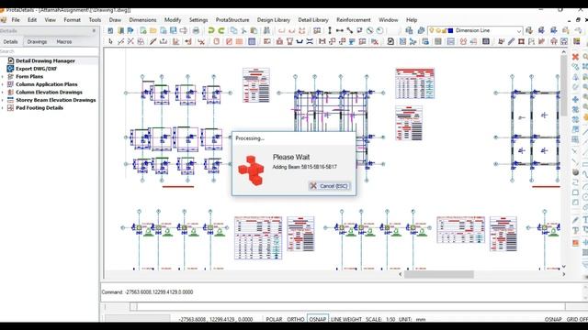This screenshot has width=588, height=330.
Task: Switch to the Macros tab
Action: (x=63, y=41)
